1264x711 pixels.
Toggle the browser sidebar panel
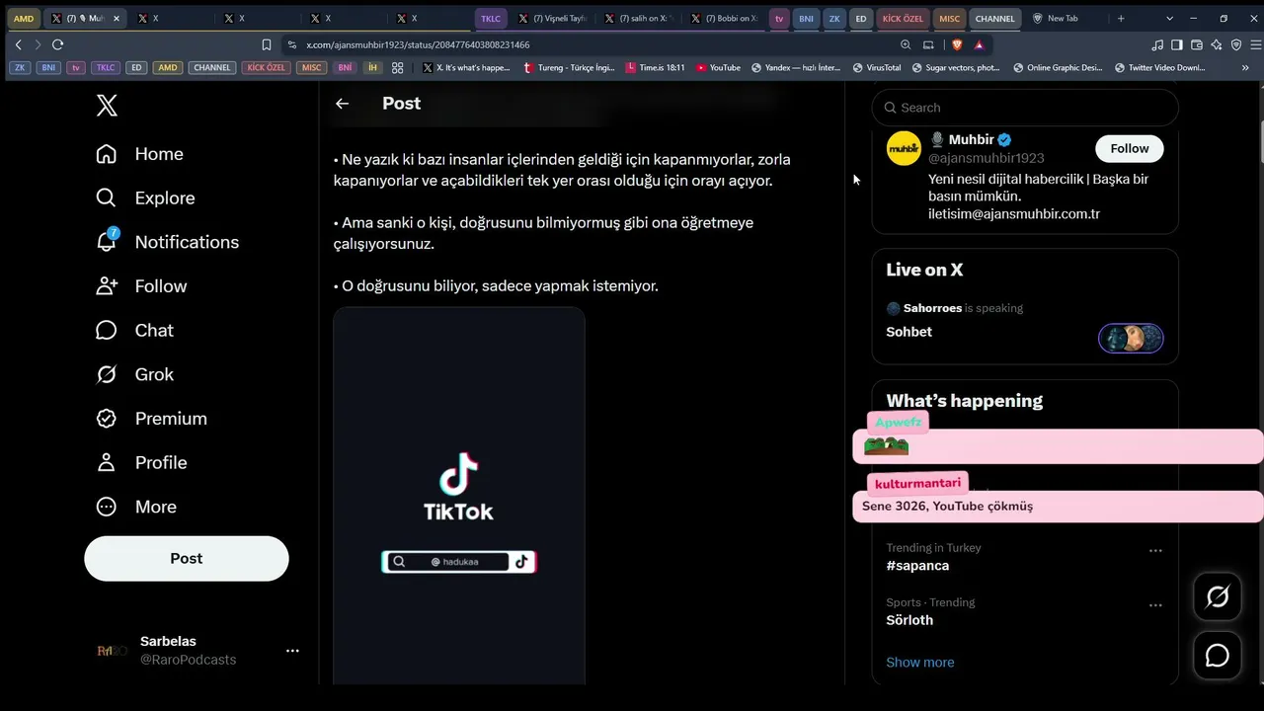tap(1177, 44)
